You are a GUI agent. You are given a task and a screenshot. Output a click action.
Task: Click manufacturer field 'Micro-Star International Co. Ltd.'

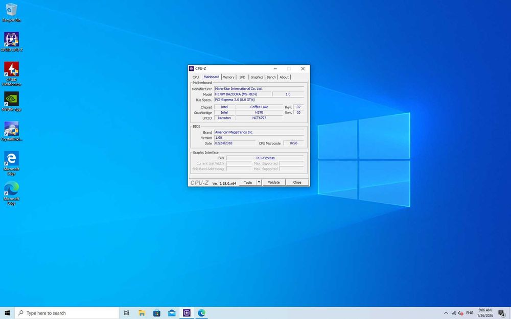(259, 88)
